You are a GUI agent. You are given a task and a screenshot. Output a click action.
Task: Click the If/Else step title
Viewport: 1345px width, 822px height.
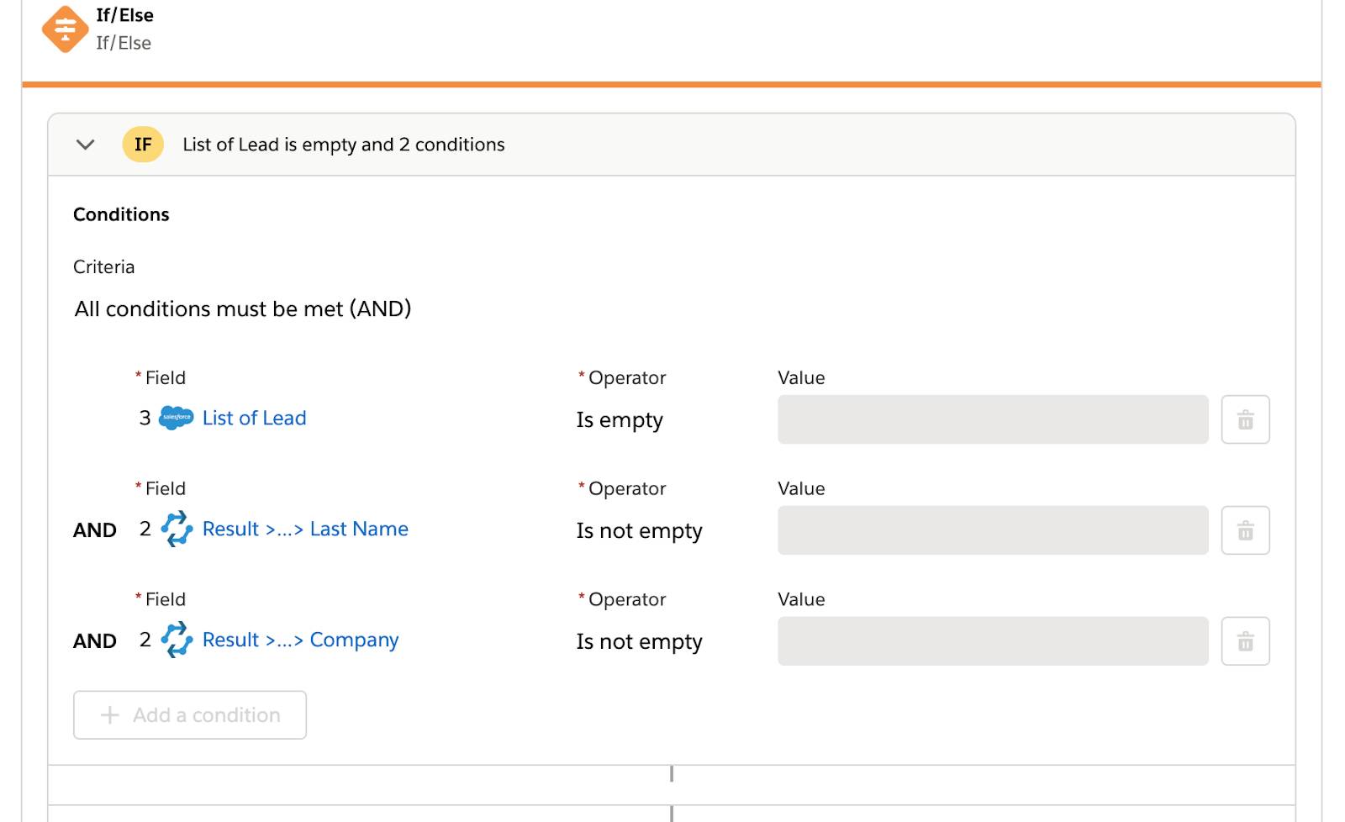click(124, 15)
